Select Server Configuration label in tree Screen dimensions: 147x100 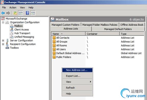(x=21, y=41)
